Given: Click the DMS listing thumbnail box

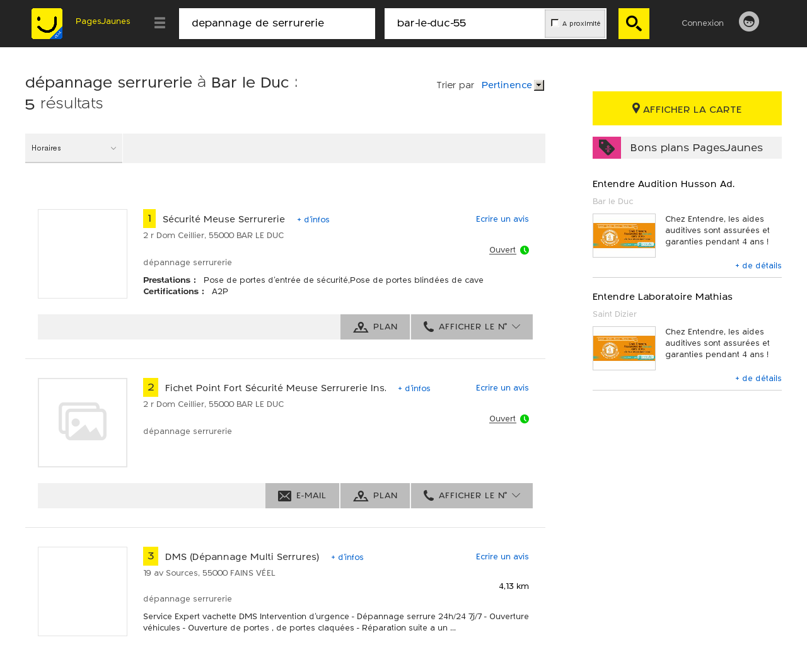Looking at the screenshot, I should tap(83, 591).
